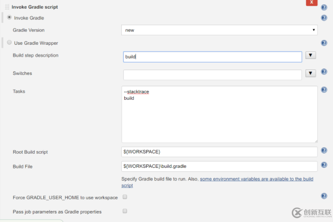The height and width of the screenshot is (222, 333).
Task: Open help for Invoke Gradle script section
Action: (x=324, y=7)
